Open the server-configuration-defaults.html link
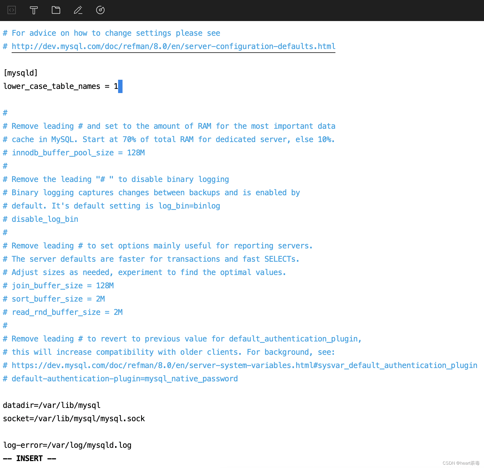 [174, 46]
